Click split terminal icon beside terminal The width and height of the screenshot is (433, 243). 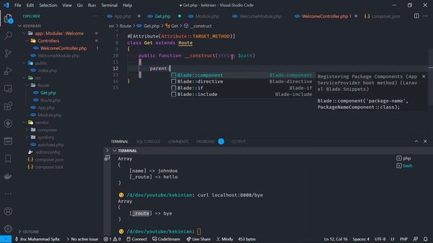107,158
